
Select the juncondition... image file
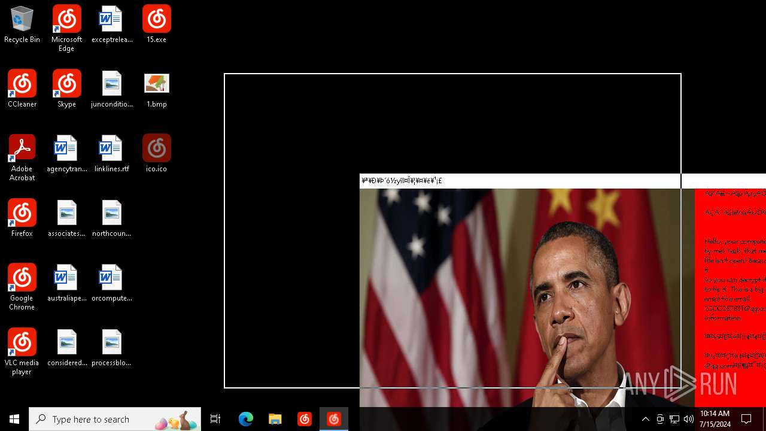coord(112,90)
